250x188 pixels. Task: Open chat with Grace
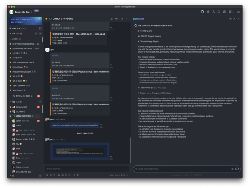tap(18, 125)
